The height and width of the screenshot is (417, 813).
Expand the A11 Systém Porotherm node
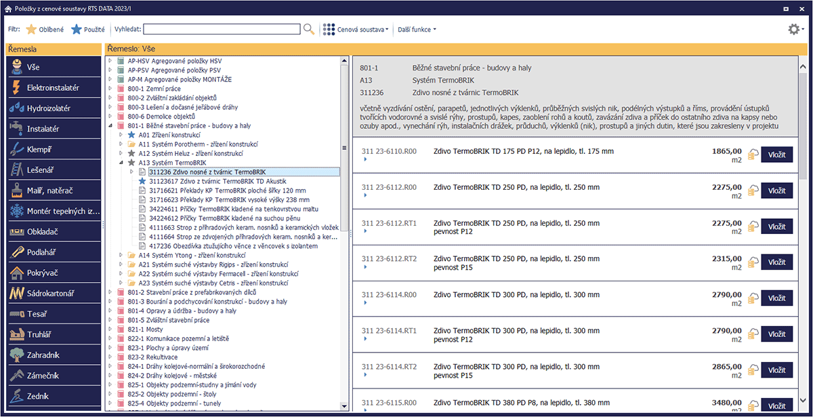(x=121, y=144)
